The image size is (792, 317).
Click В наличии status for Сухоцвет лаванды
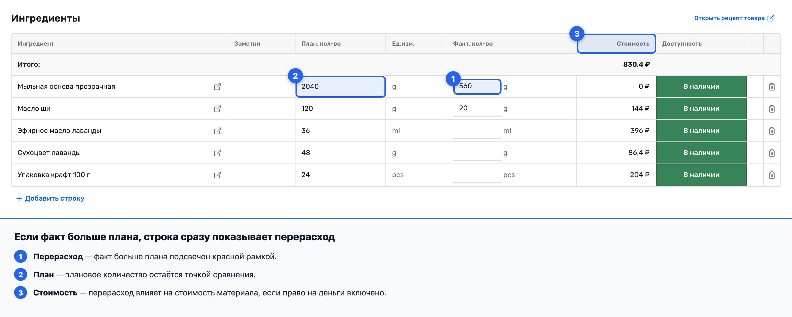click(x=701, y=153)
